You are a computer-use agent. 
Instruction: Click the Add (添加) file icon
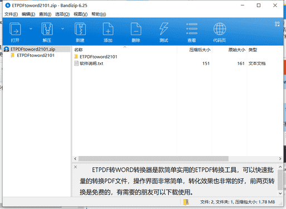coord(108,29)
